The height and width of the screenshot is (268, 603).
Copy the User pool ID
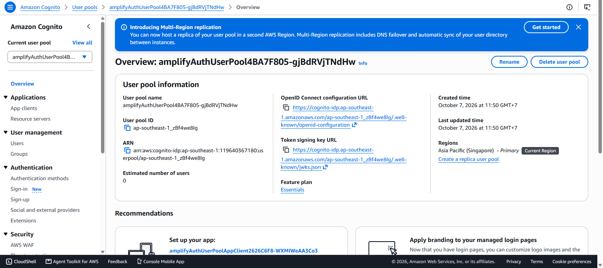point(127,128)
